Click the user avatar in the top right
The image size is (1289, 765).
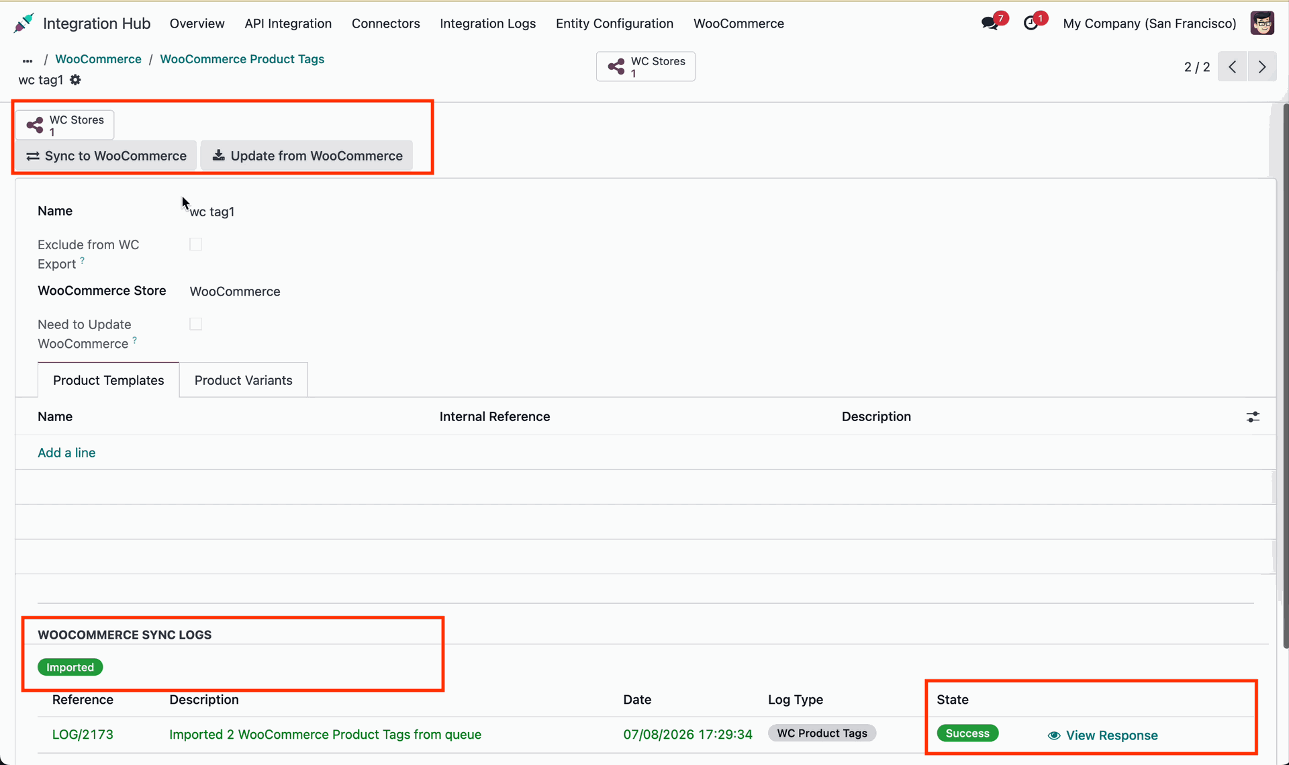(1262, 24)
